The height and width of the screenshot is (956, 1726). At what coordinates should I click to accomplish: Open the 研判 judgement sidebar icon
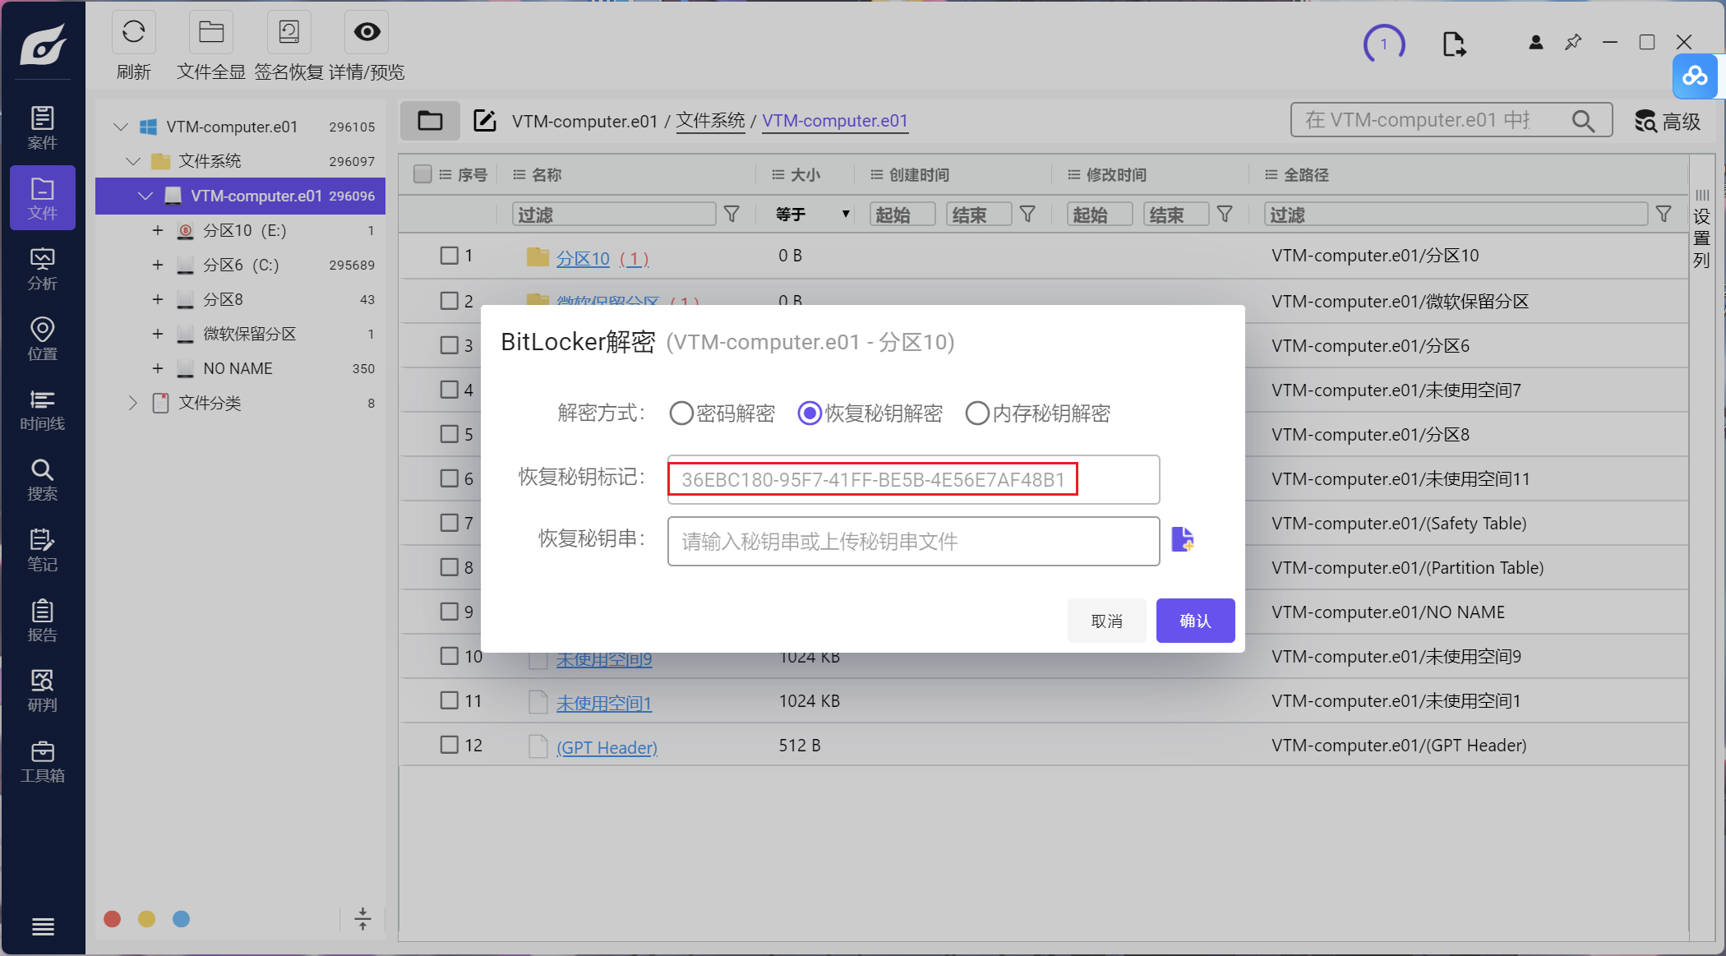click(x=43, y=690)
